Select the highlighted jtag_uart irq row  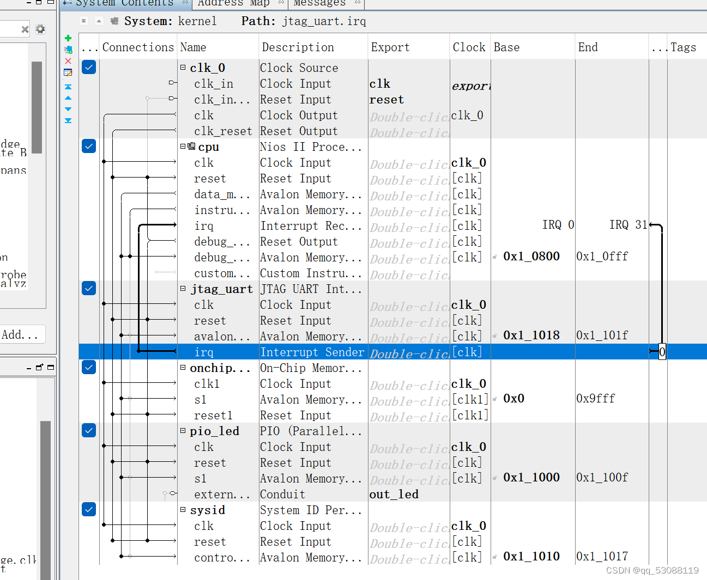[392, 352]
